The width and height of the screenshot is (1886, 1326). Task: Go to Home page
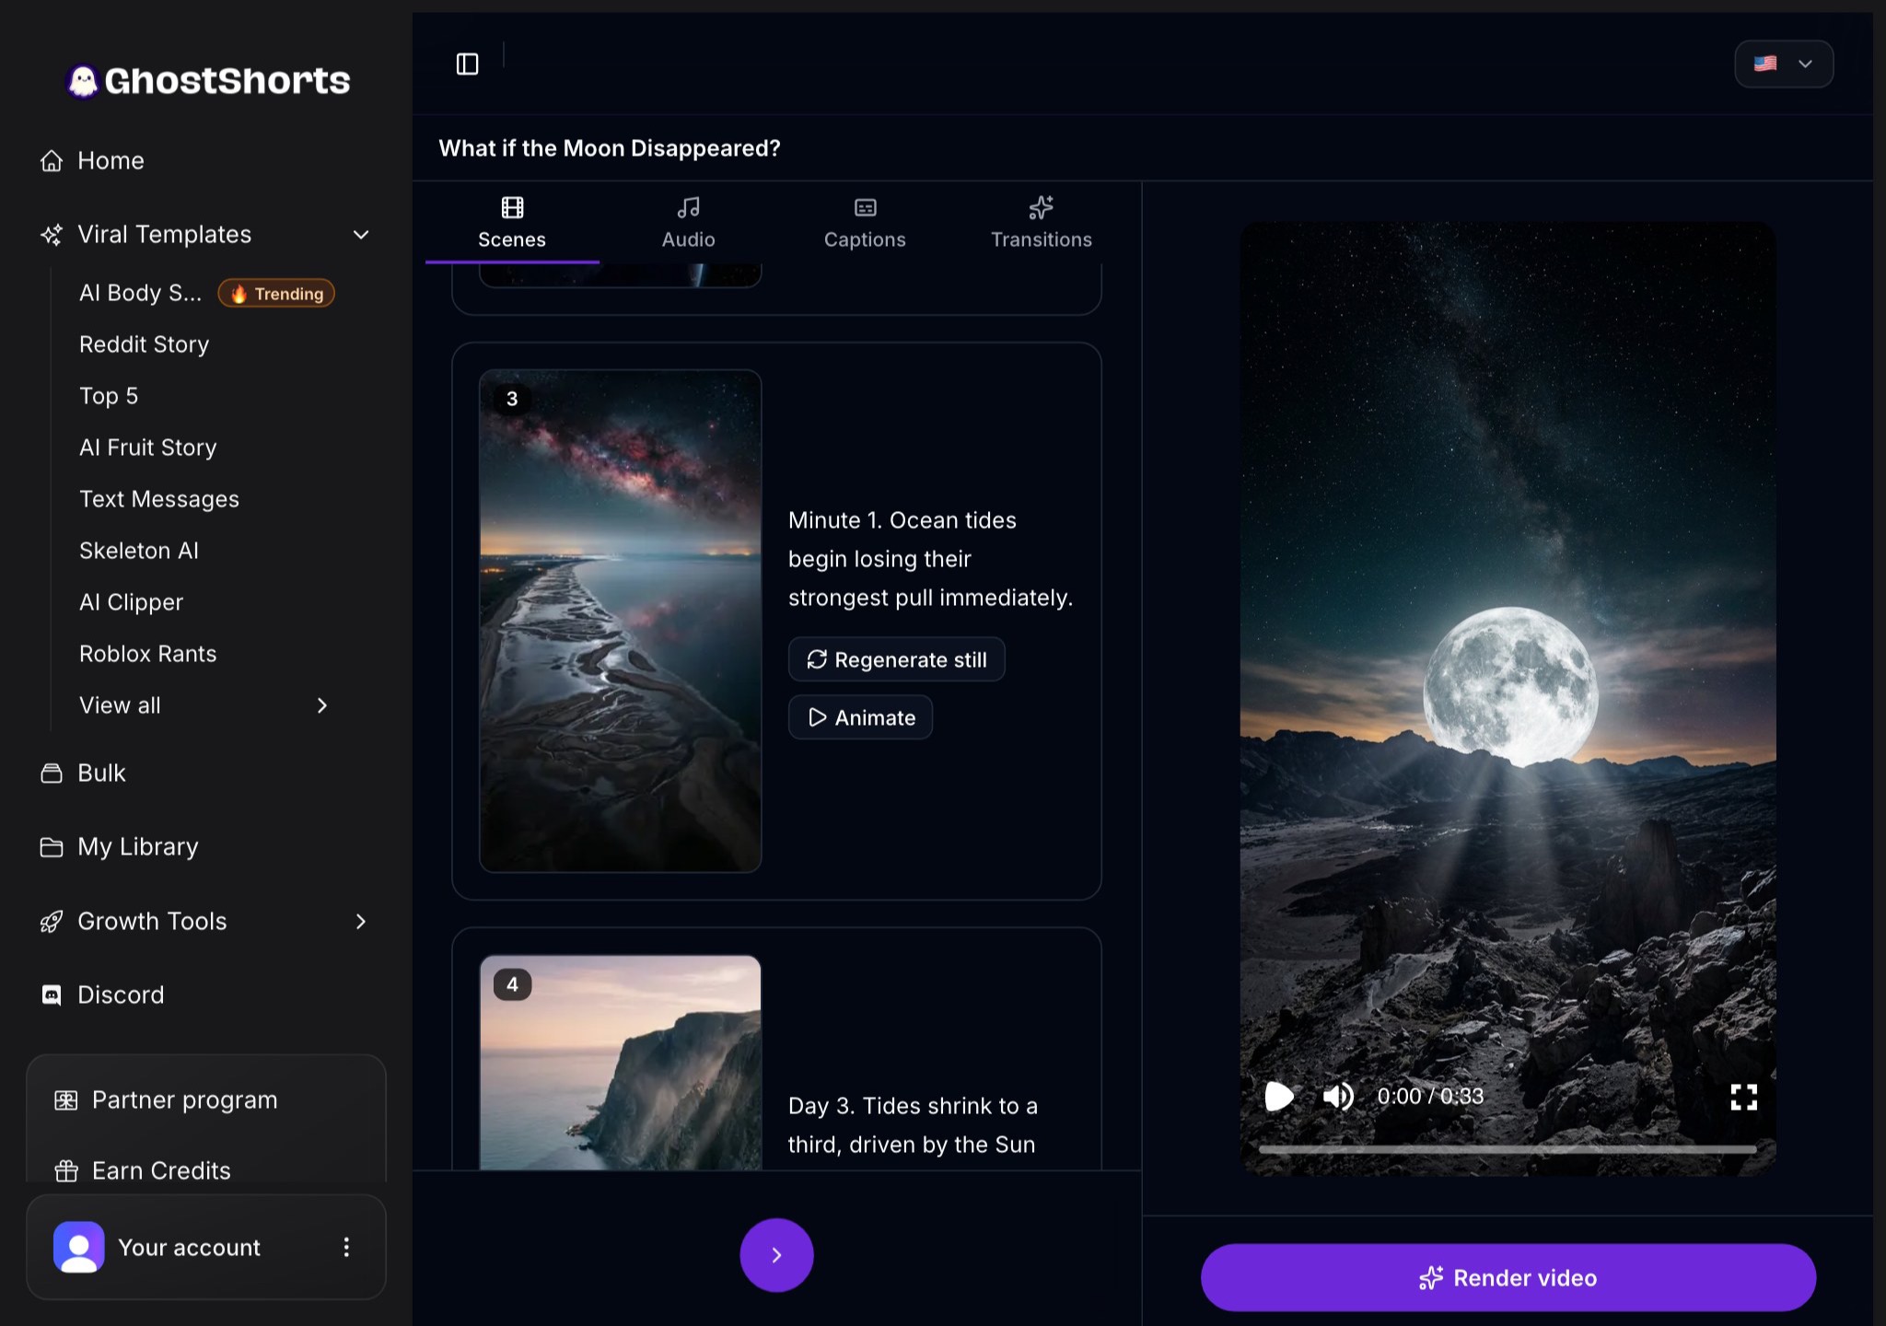point(111,161)
